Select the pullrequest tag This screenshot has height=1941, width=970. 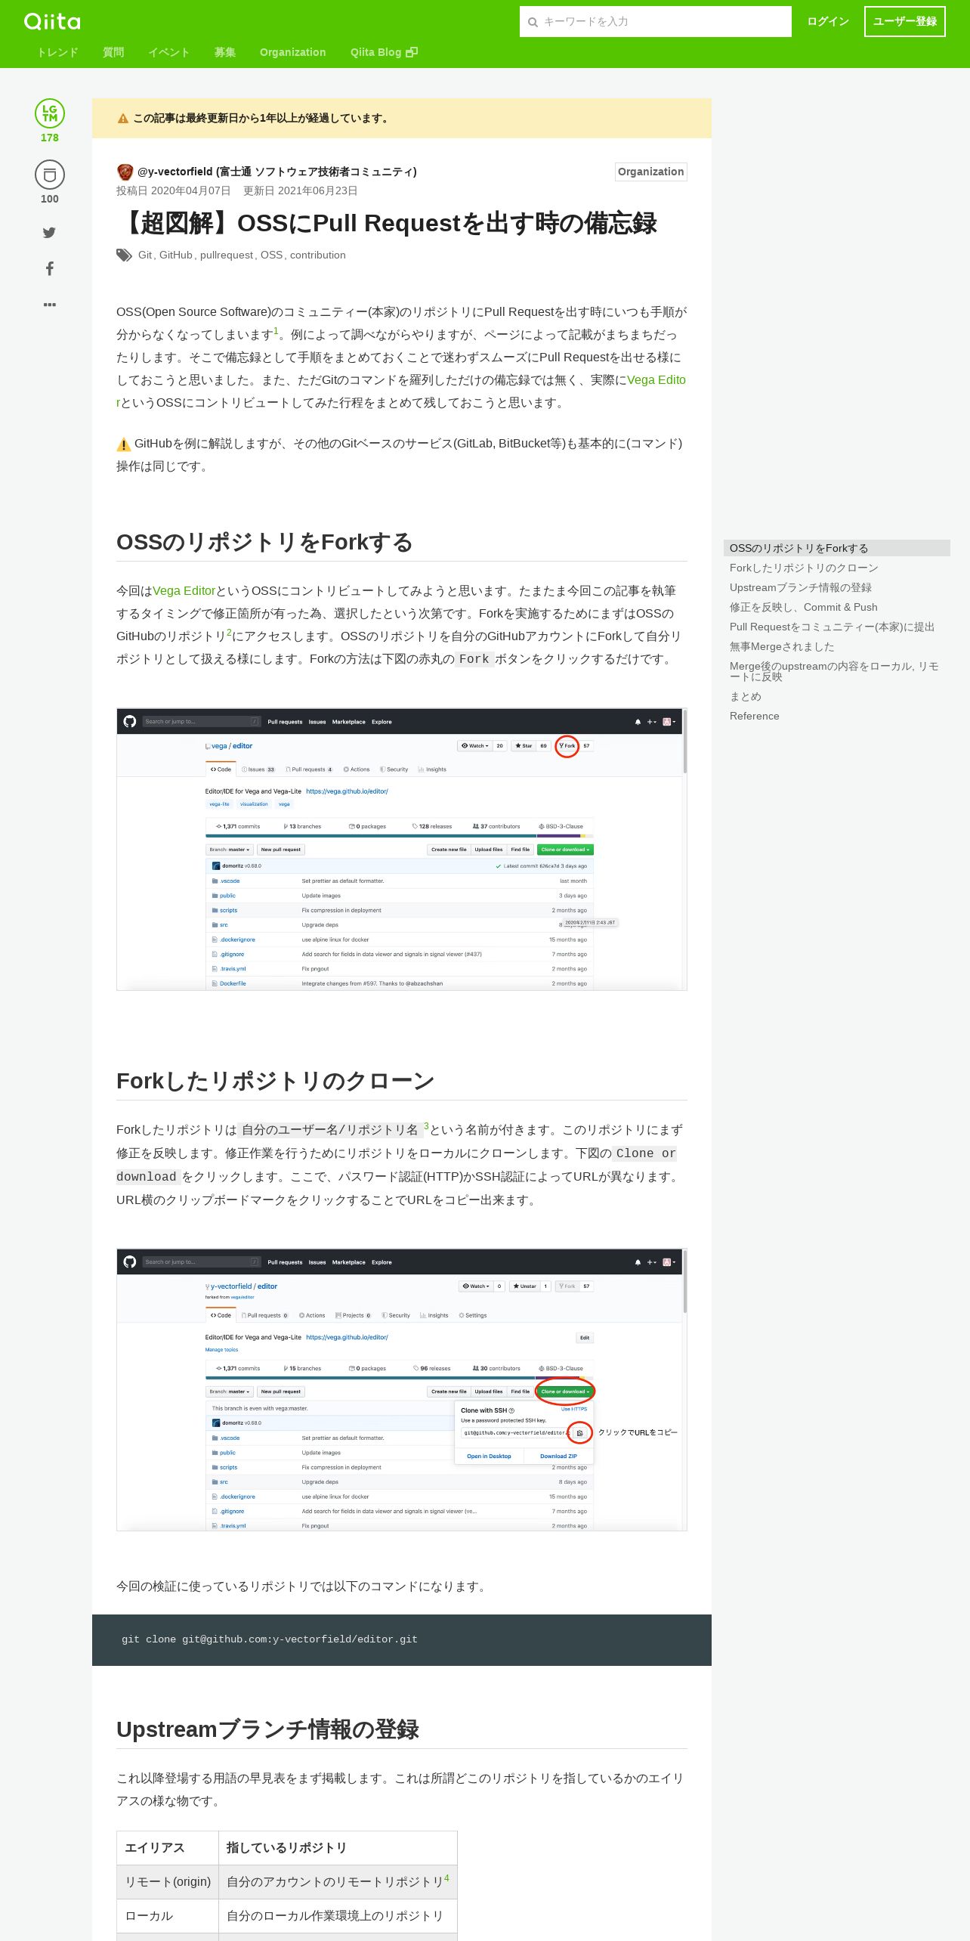(227, 255)
